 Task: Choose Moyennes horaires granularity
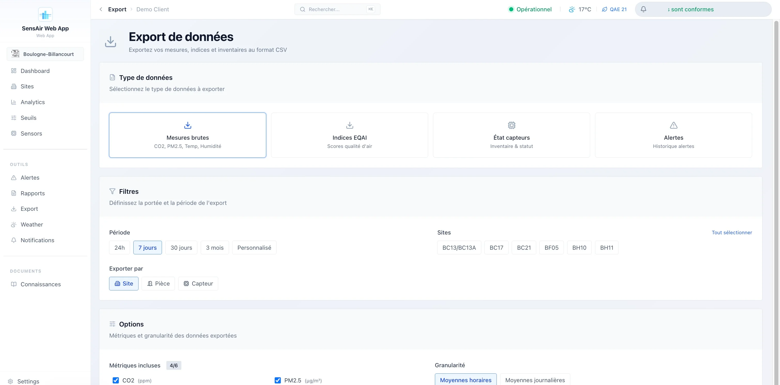[x=466, y=380]
